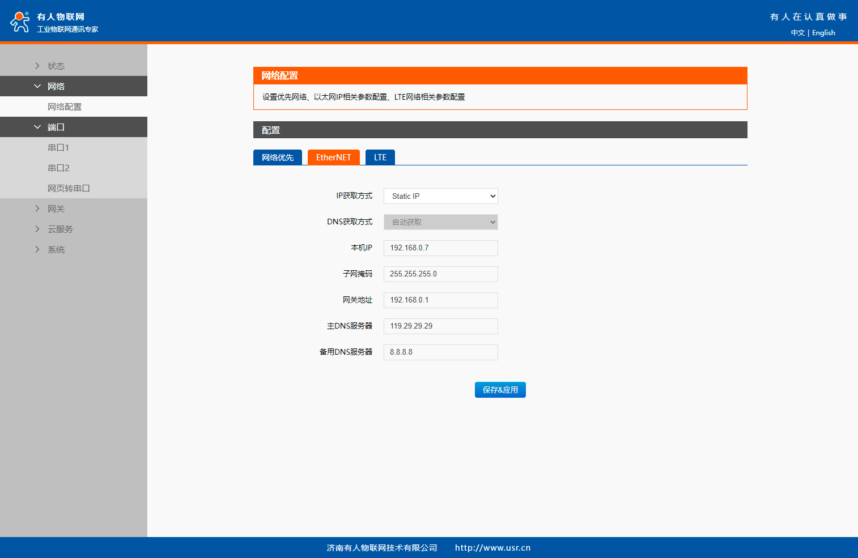This screenshot has width=858, height=558.
Task: Switch to the 网络优先 tab
Action: point(278,157)
